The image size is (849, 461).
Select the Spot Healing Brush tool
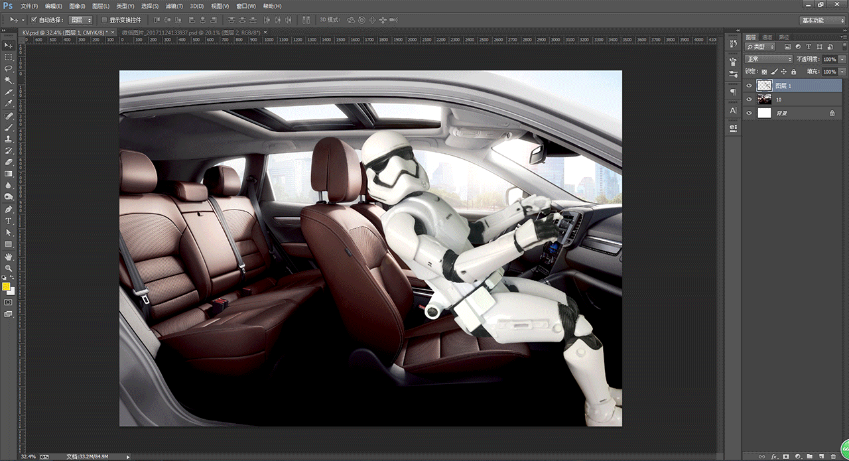click(x=9, y=115)
